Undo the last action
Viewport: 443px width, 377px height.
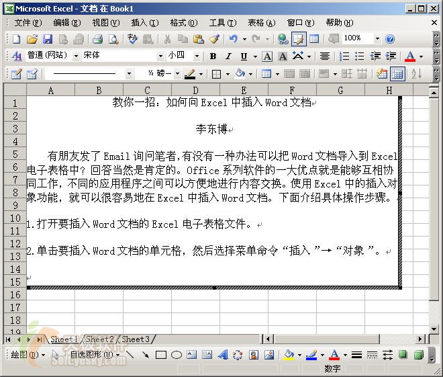(x=233, y=39)
